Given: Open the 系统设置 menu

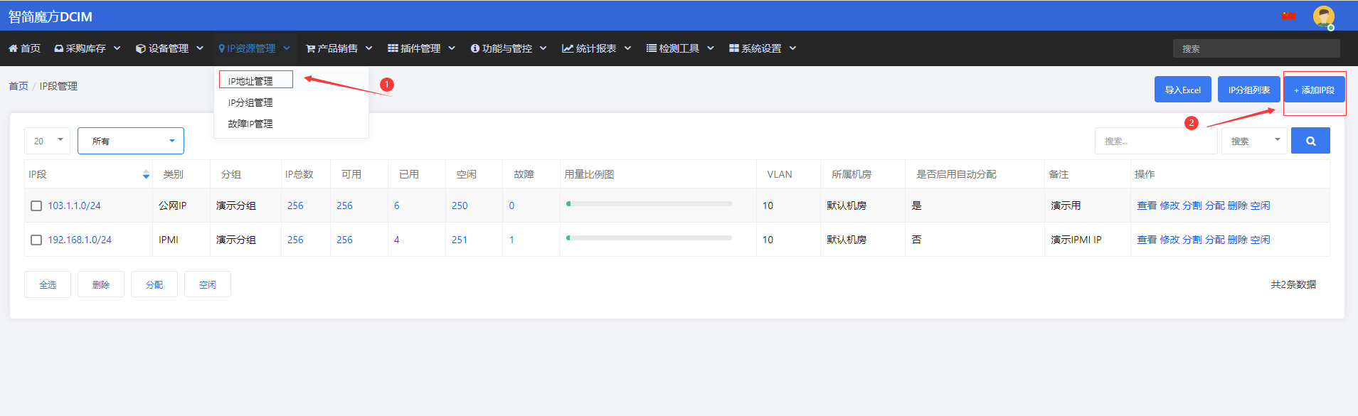Looking at the screenshot, I should [762, 48].
